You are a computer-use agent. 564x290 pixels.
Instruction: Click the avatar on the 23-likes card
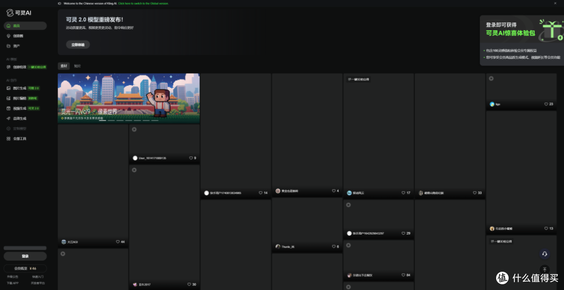pyautogui.click(x=492, y=104)
